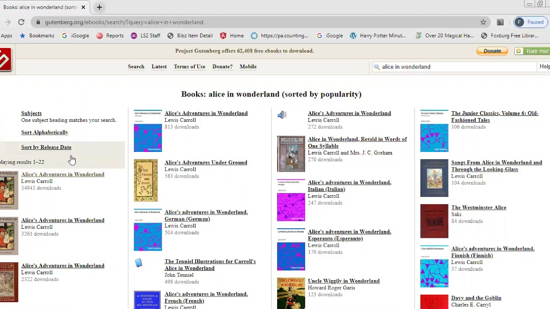Click the Help link
The width and height of the screenshot is (550, 309).
tap(544, 67)
